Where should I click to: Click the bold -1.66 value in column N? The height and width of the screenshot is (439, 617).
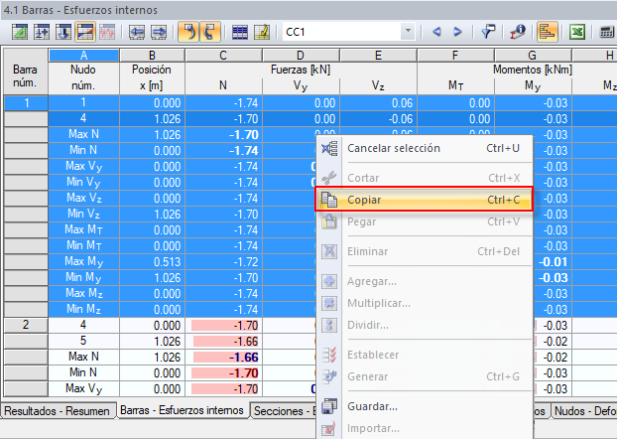click(224, 357)
